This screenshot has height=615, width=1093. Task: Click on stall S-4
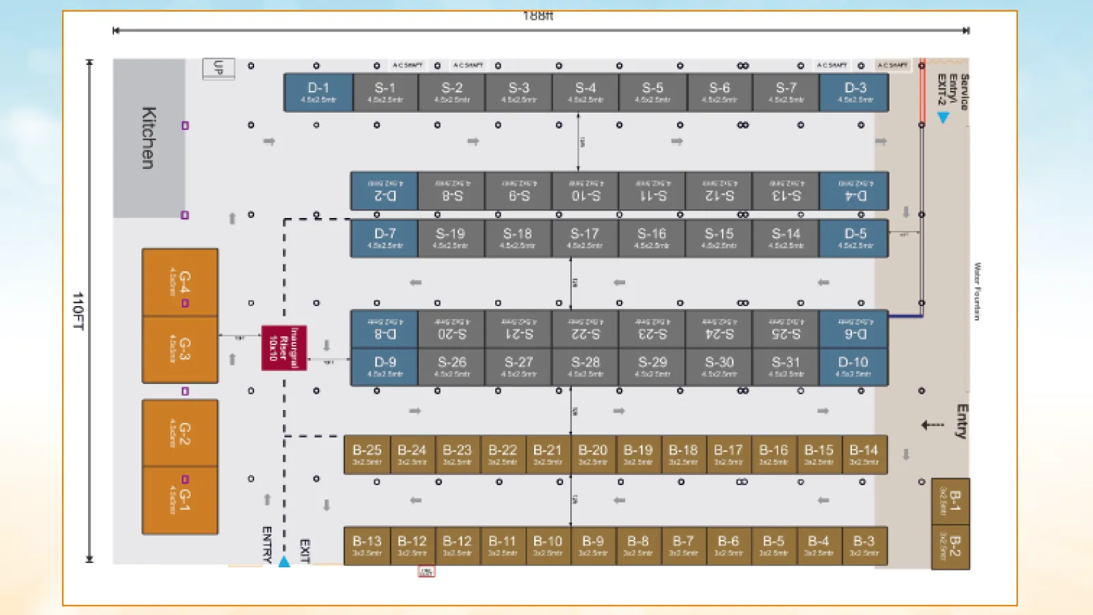[x=585, y=92]
